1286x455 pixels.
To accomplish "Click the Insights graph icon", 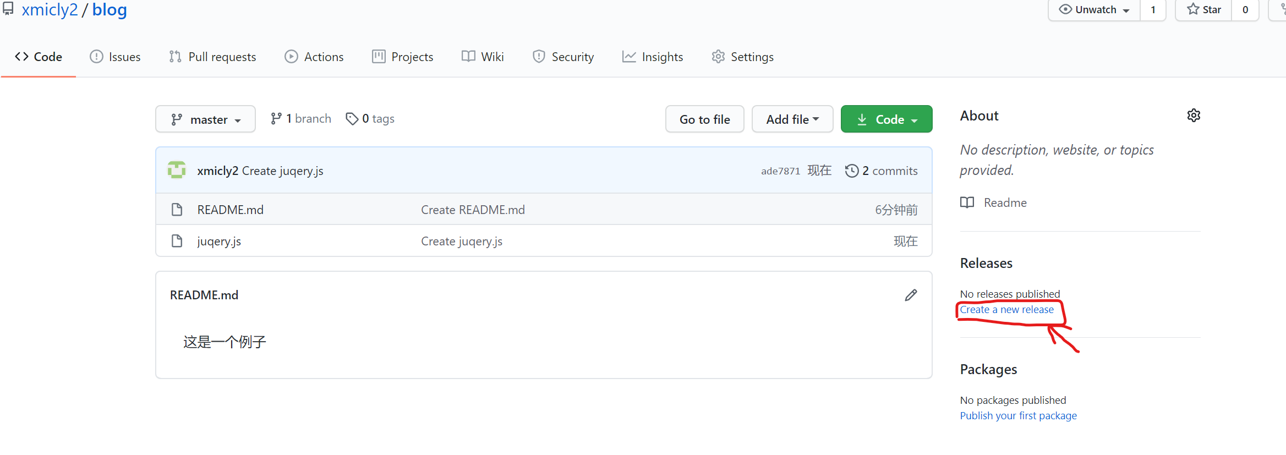I will (x=629, y=56).
